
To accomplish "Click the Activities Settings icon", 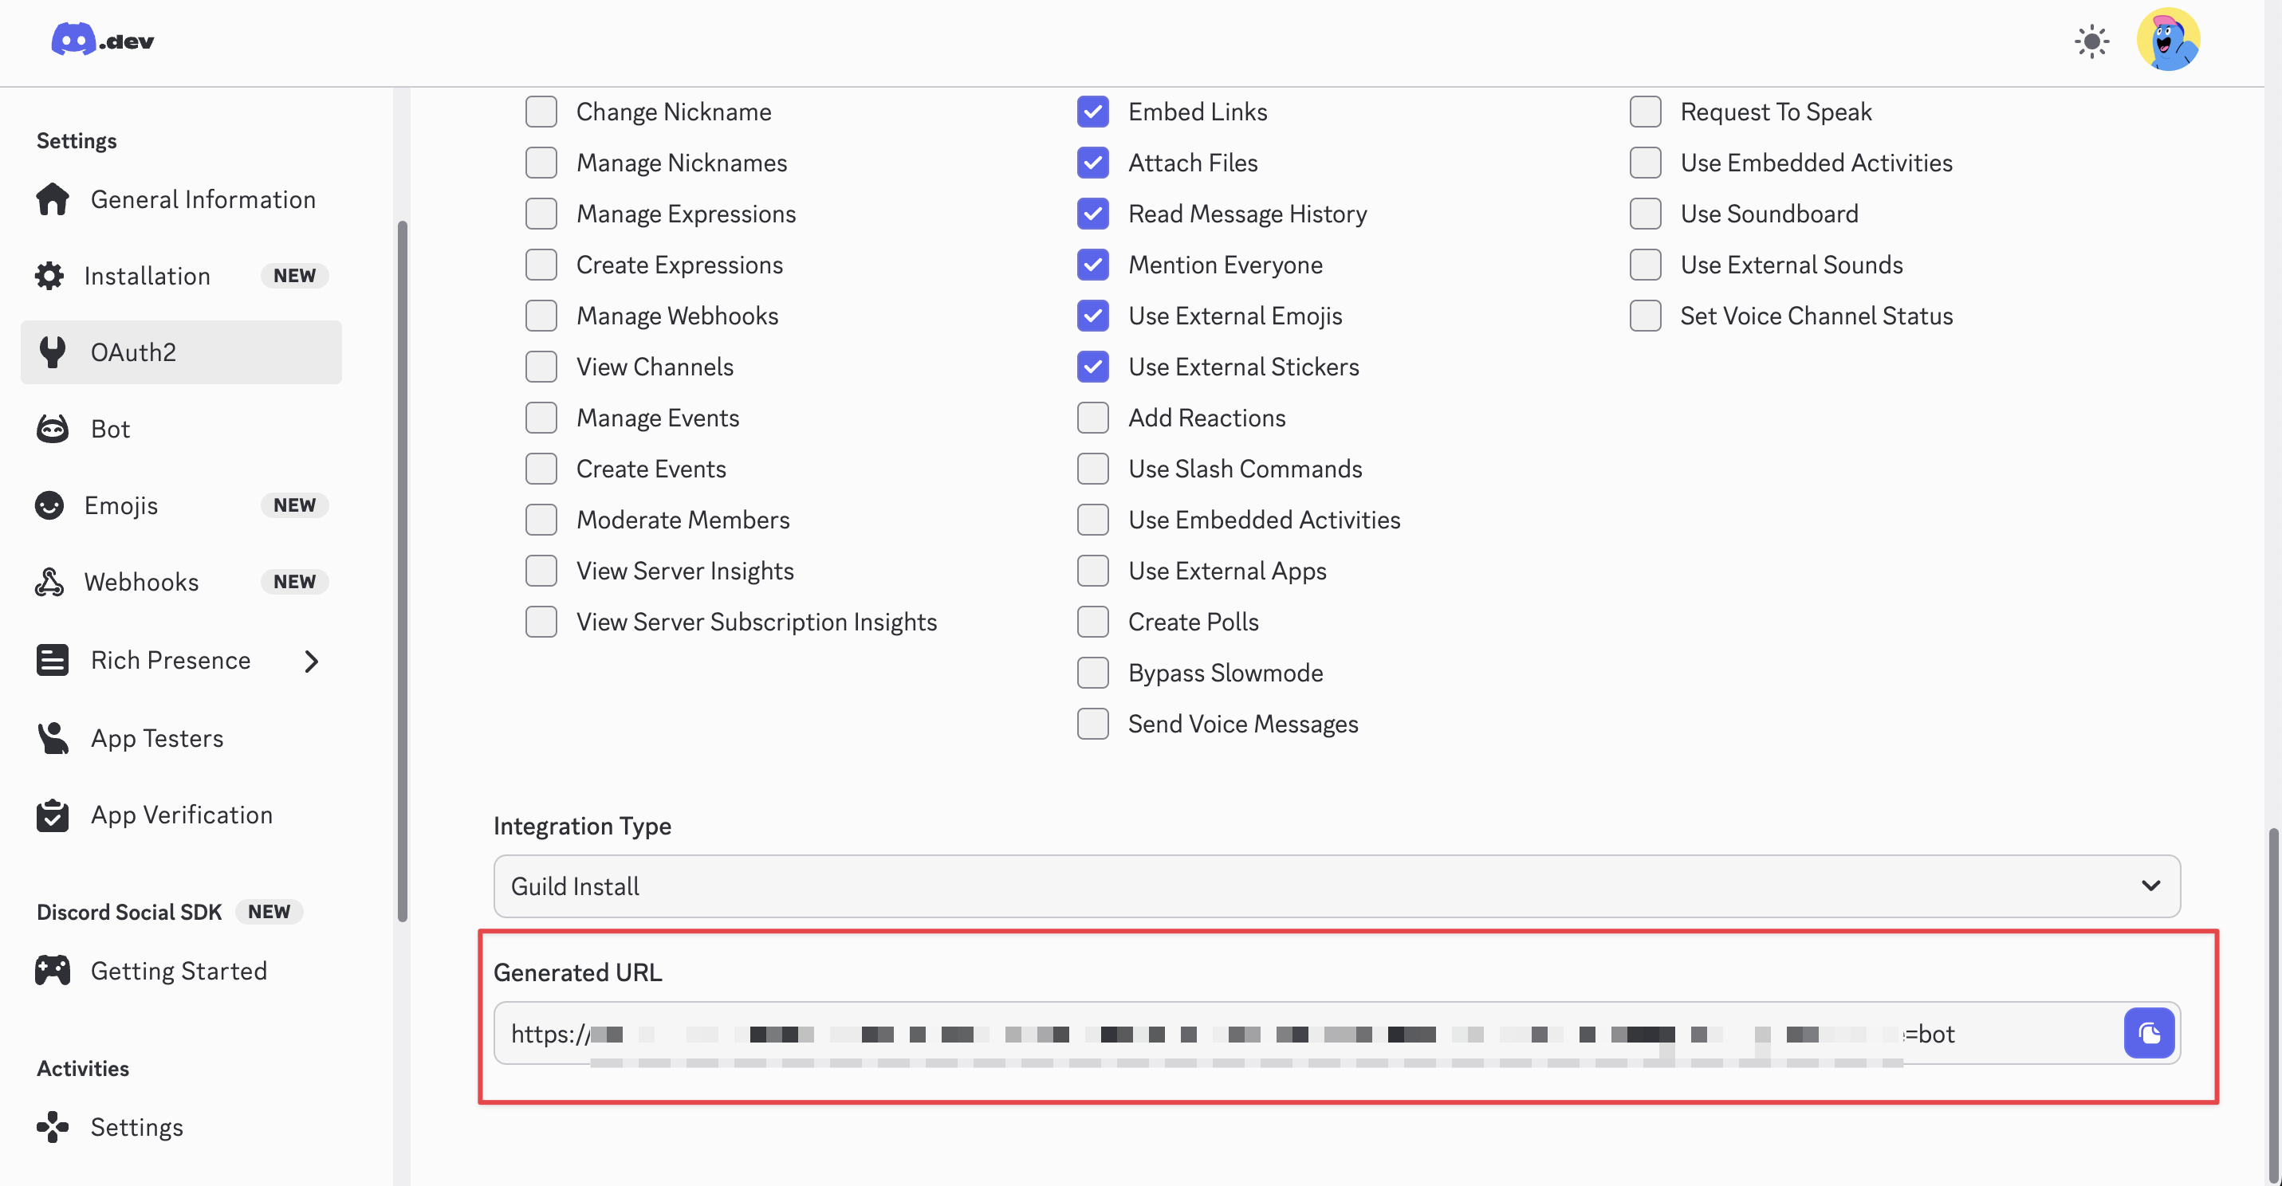I will [x=53, y=1127].
